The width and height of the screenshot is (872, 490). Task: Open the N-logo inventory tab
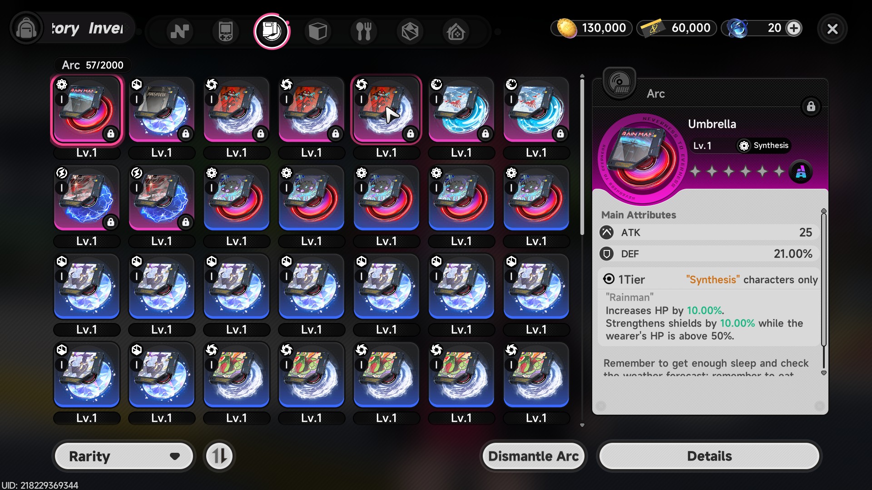click(x=179, y=31)
